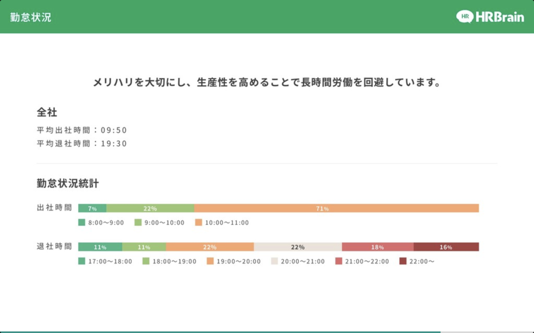Click the 全社 section heading
The width and height of the screenshot is (534, 333).
click(47, 112)
